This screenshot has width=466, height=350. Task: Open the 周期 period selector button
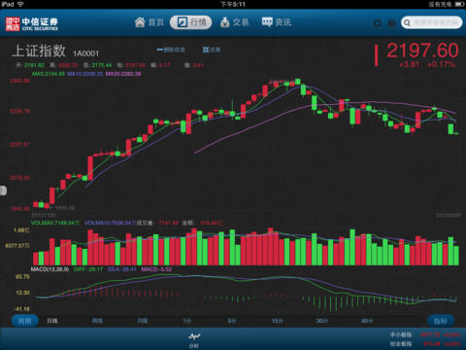point(25,321)
